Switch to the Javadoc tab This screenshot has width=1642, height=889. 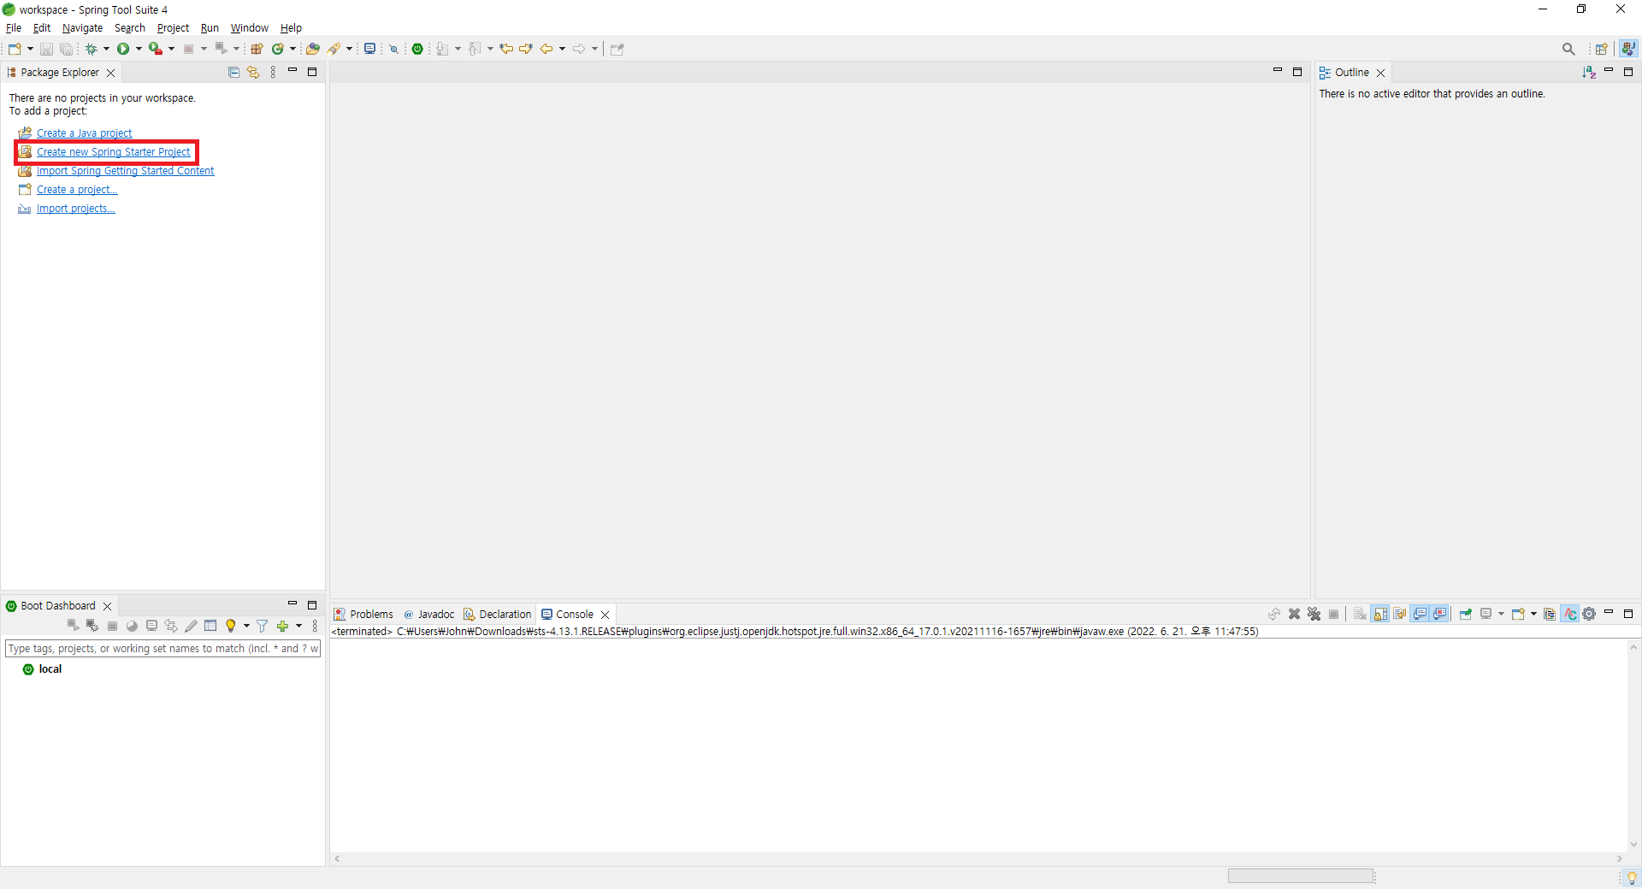tap(428, 615)
